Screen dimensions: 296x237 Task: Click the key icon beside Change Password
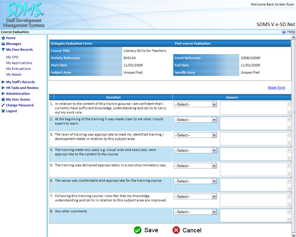pos(3,105)
